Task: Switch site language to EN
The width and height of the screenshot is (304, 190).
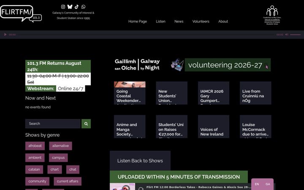Action: point(257,184)
